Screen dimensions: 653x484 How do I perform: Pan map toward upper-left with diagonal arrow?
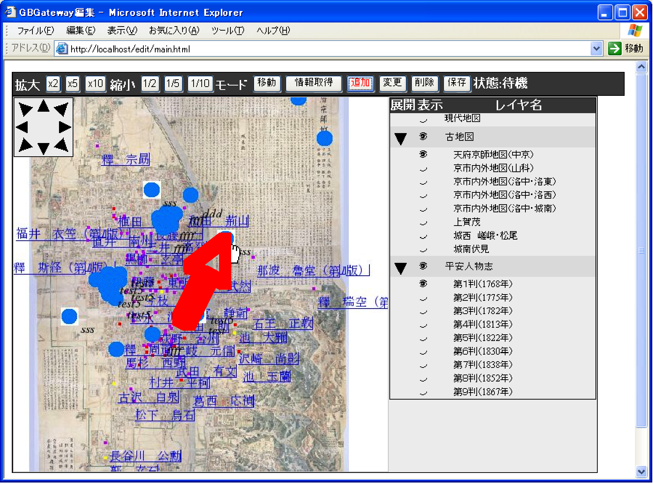coord(25,109)
